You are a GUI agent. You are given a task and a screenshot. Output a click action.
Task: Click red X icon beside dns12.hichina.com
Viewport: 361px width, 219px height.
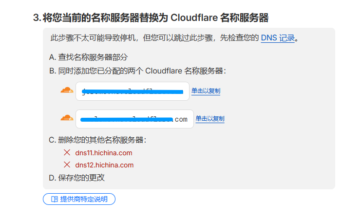[x=67, y=165]
